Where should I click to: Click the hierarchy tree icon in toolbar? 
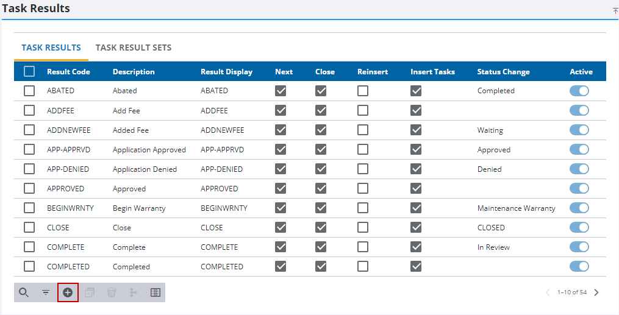pos(133,292)
